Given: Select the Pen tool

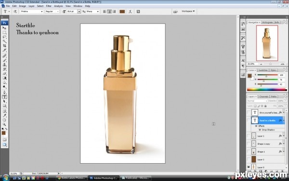Looking at the screenshot, I should [4, 92].
